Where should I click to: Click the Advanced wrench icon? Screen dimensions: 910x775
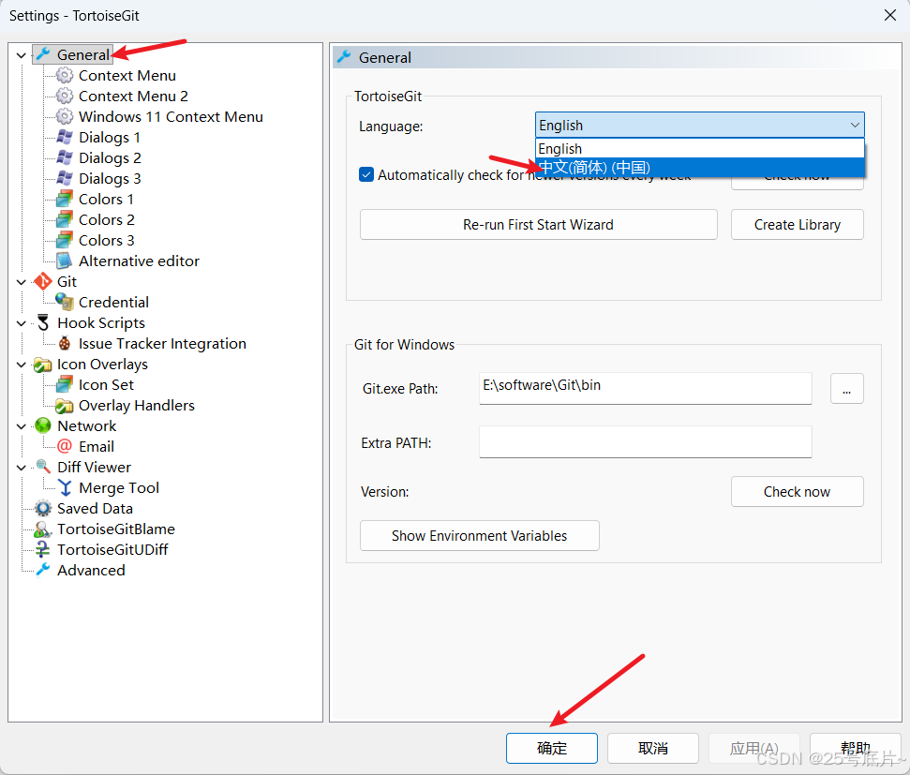coord(43,570)
